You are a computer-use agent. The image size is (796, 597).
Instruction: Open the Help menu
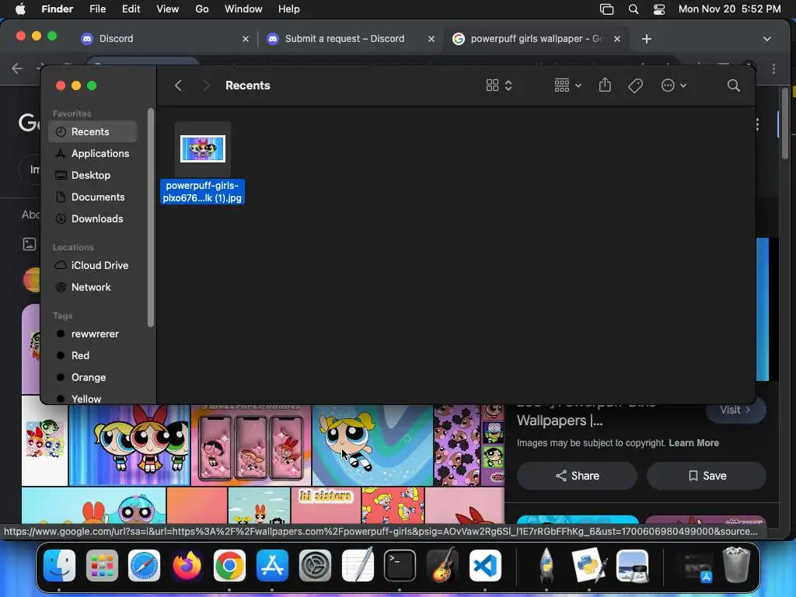click(289, 9)
